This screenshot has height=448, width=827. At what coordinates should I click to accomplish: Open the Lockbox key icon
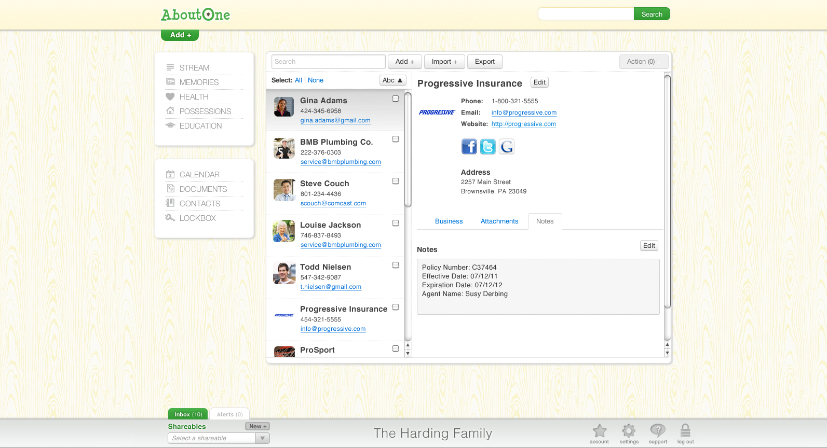[x=170, y=217]
